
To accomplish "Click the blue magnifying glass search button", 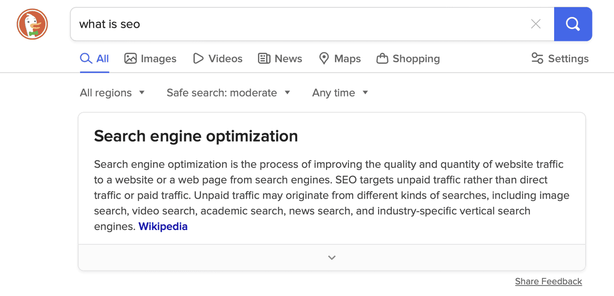I will tap(573, 24).
